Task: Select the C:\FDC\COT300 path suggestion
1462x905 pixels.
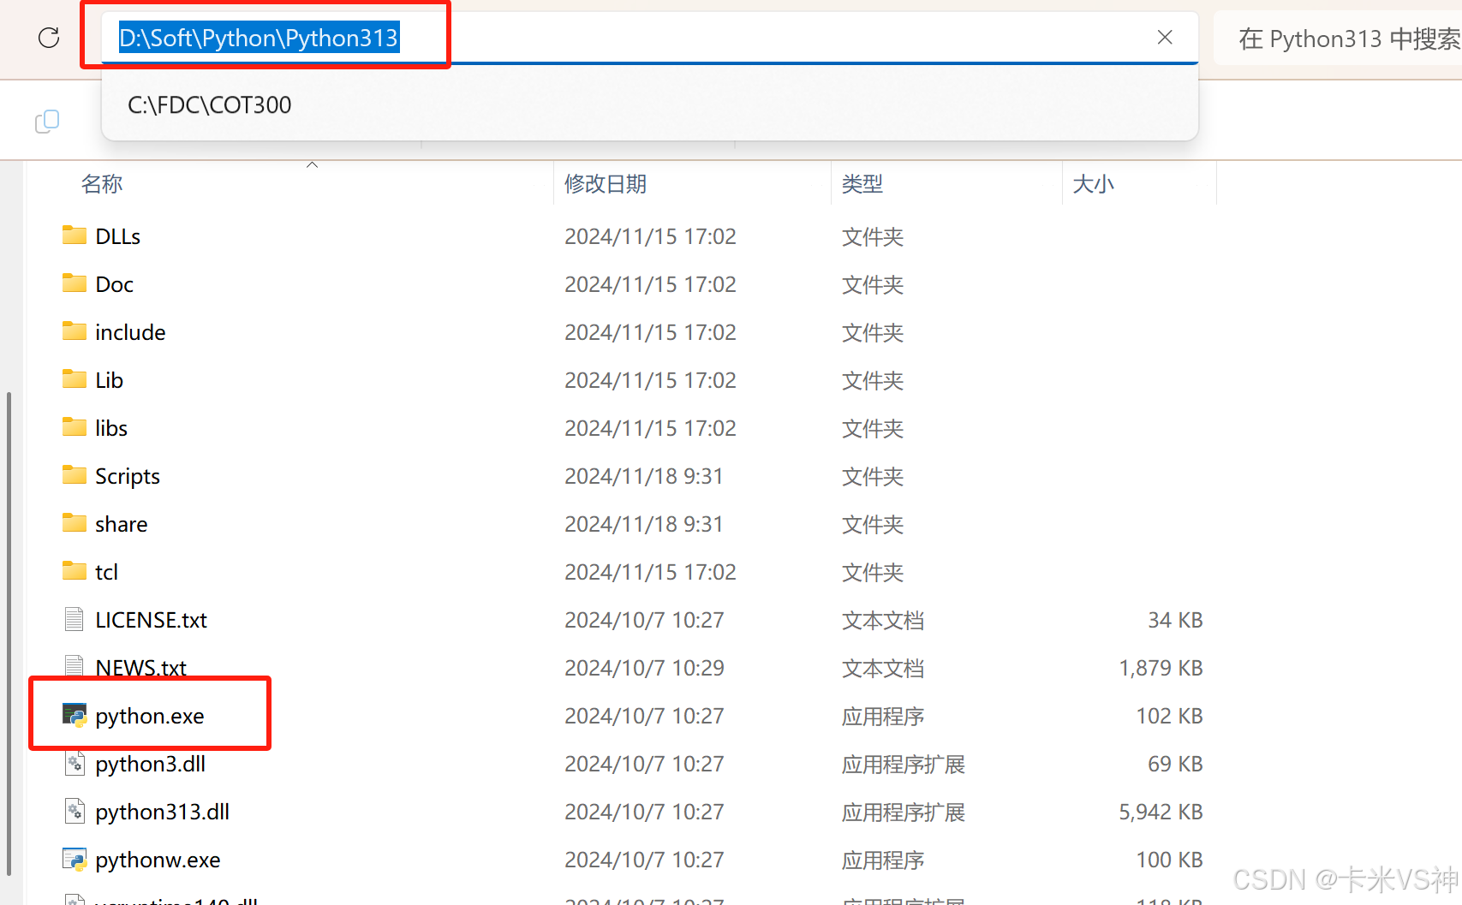Action: coord(210,104)
